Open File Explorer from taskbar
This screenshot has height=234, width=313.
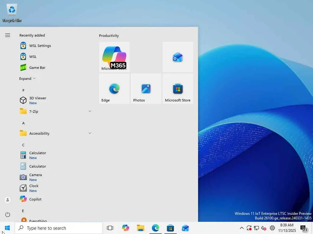coord(141,228)
